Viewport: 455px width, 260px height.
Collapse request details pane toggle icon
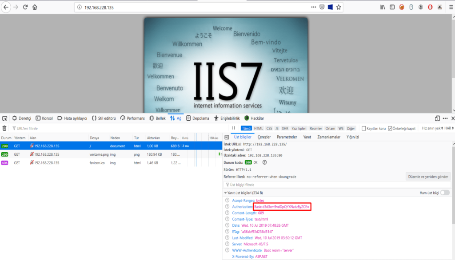point(227,137)
